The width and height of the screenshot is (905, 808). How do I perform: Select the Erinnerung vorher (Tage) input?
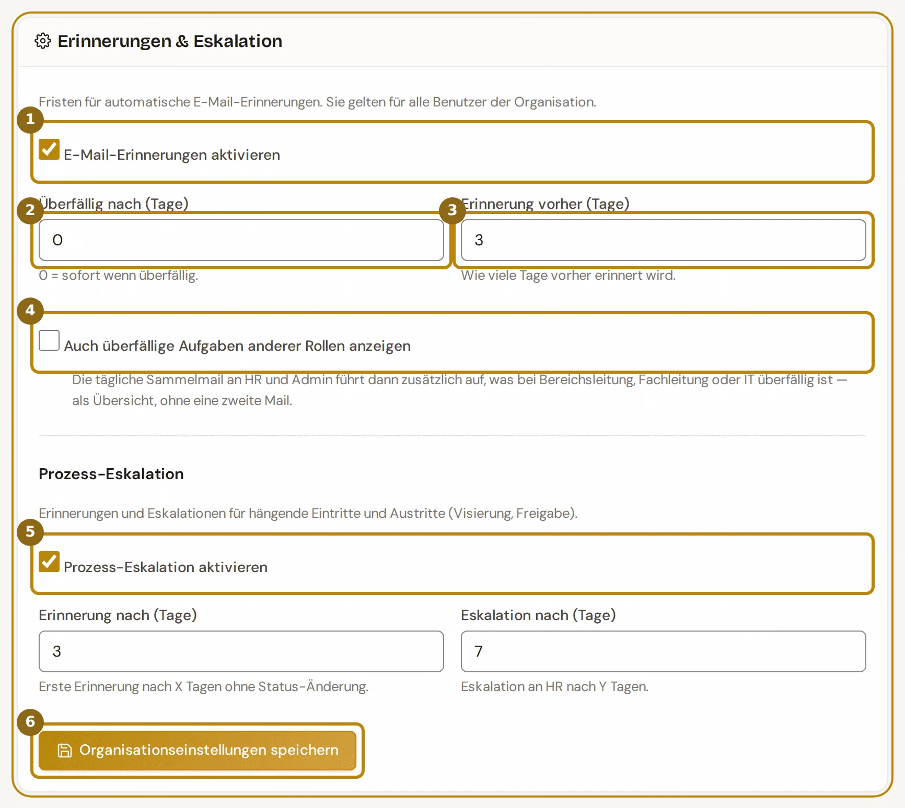(664, 240)
